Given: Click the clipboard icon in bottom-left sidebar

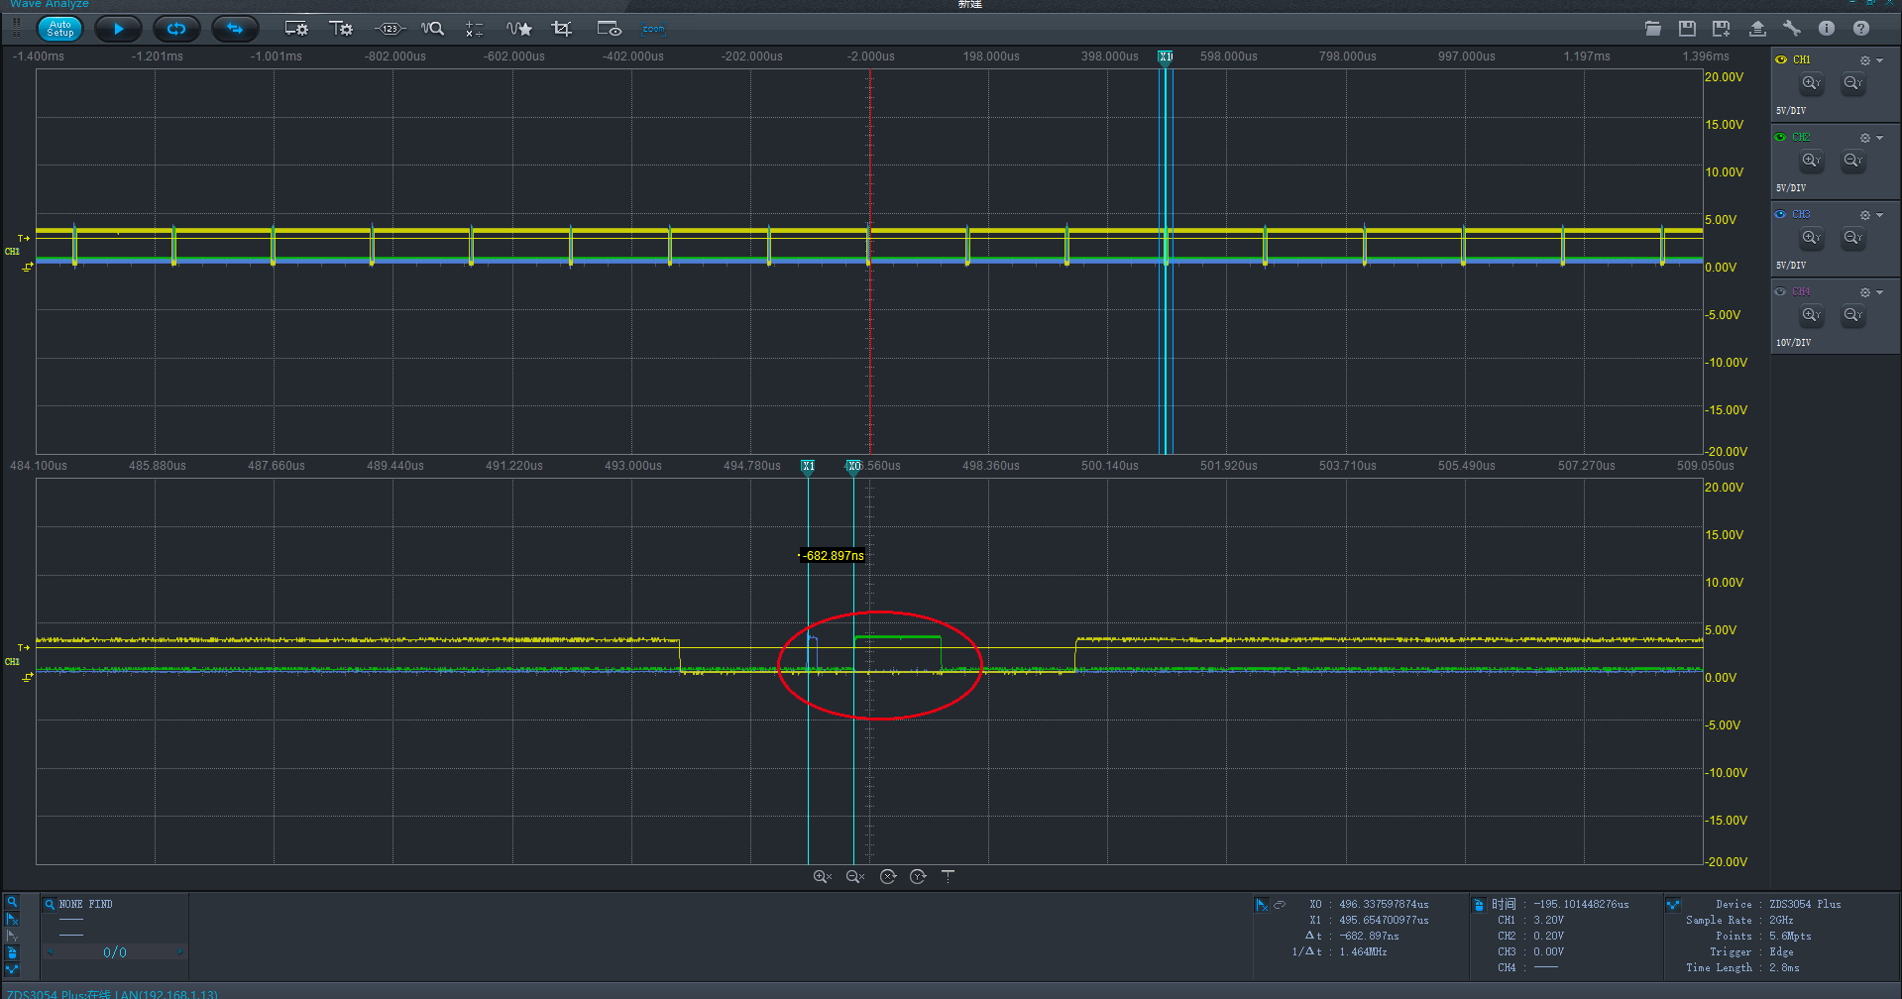Looking at the screenshot, I should [x=12, y=953].
